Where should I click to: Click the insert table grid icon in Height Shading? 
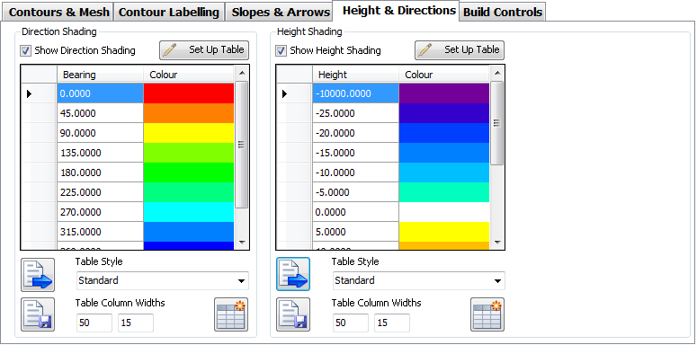point(487,314)
